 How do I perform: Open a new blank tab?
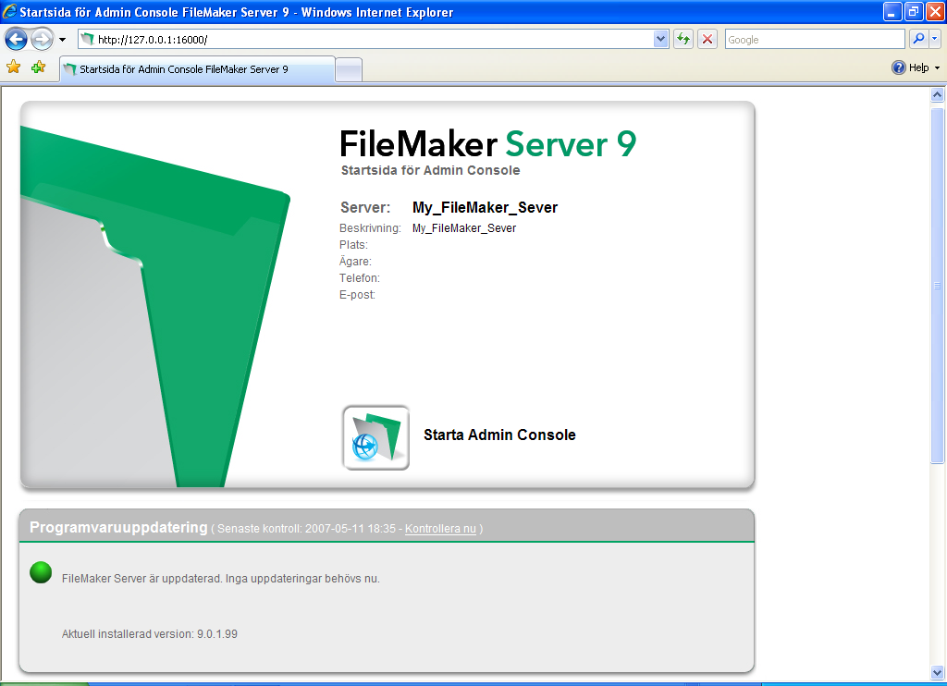pyautogui.click(x=349, y=70)
